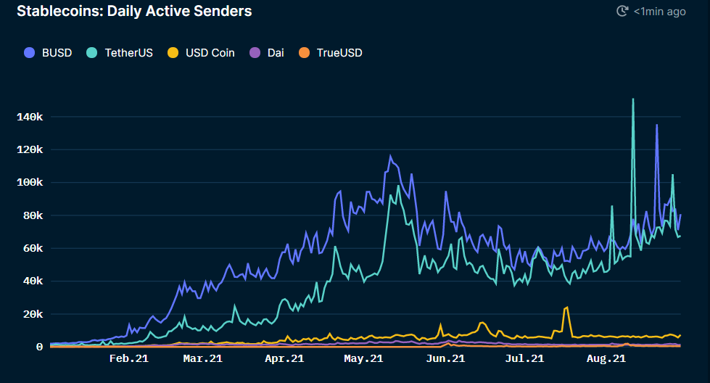Click the Aug.21 x-axis label
The image size is (710, 383).
606,358
